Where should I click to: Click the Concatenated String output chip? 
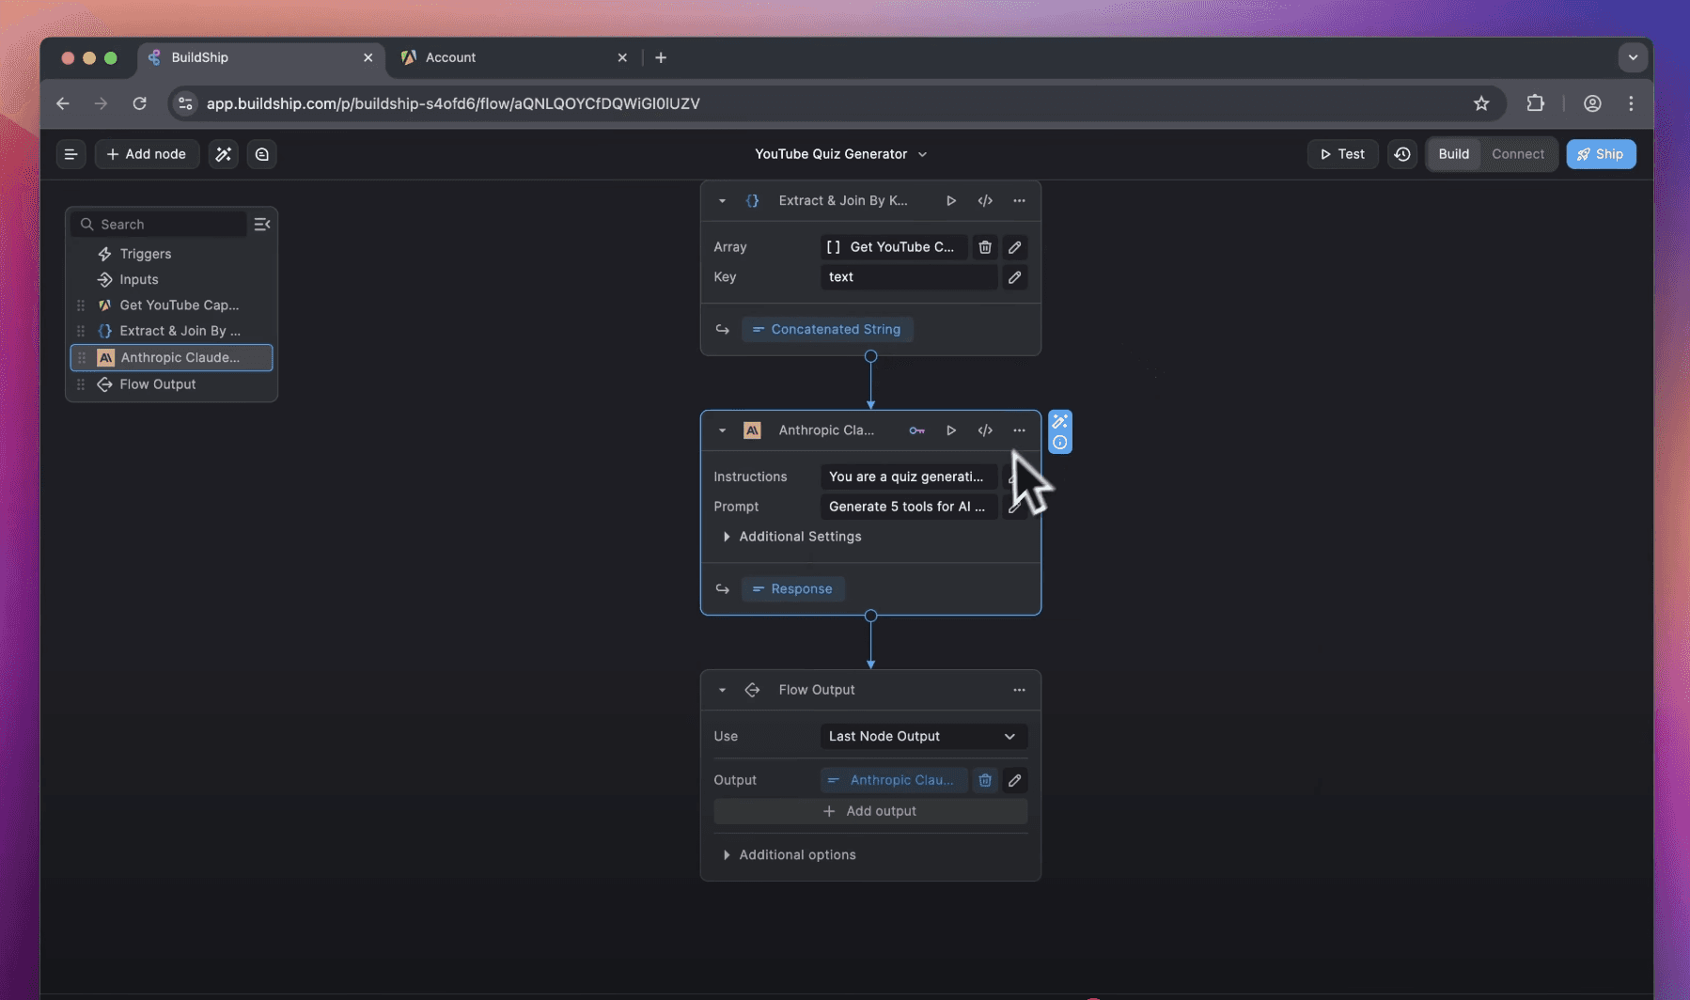point(827,329)
